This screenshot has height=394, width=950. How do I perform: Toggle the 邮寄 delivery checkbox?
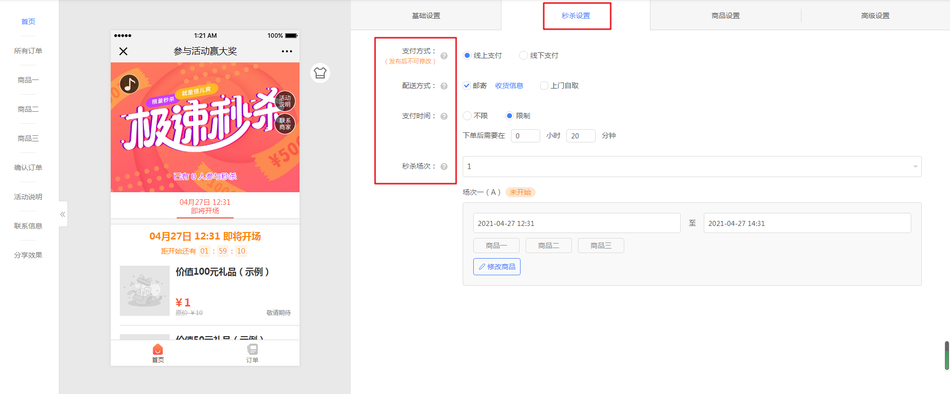(x=467, y=86)
